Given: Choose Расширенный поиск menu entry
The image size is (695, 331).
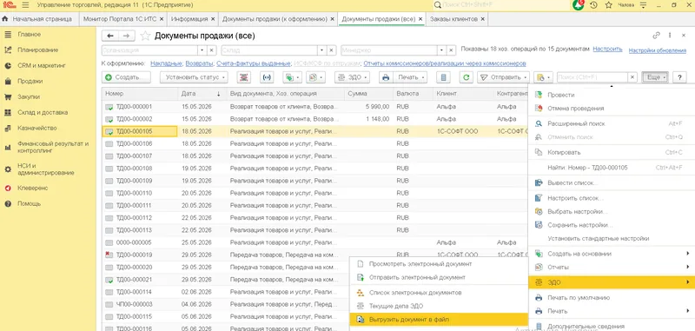Looking at the screenshot, I should click(612, 123).
